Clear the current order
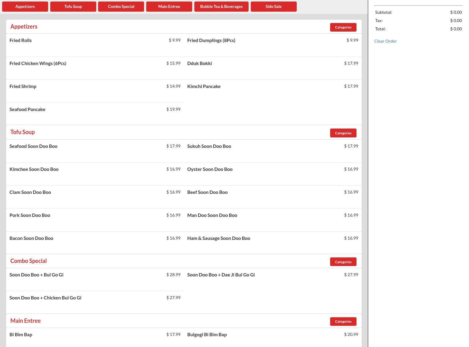 click(x=385, y=41)
